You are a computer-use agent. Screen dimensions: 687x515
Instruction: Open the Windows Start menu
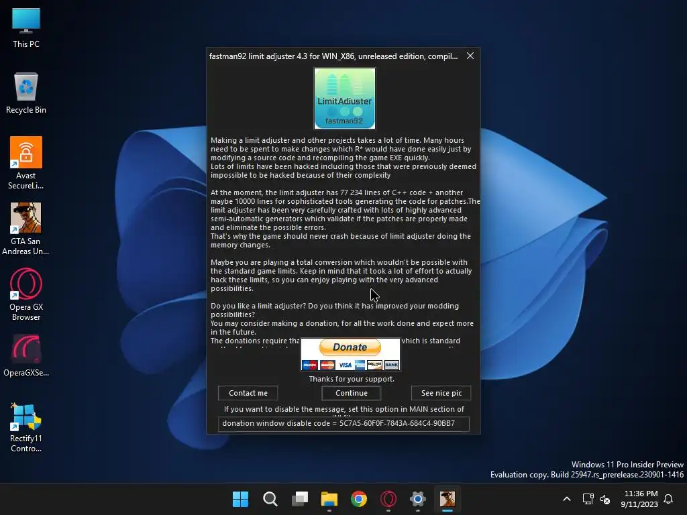pyautogui.click(x=240, y=499)
